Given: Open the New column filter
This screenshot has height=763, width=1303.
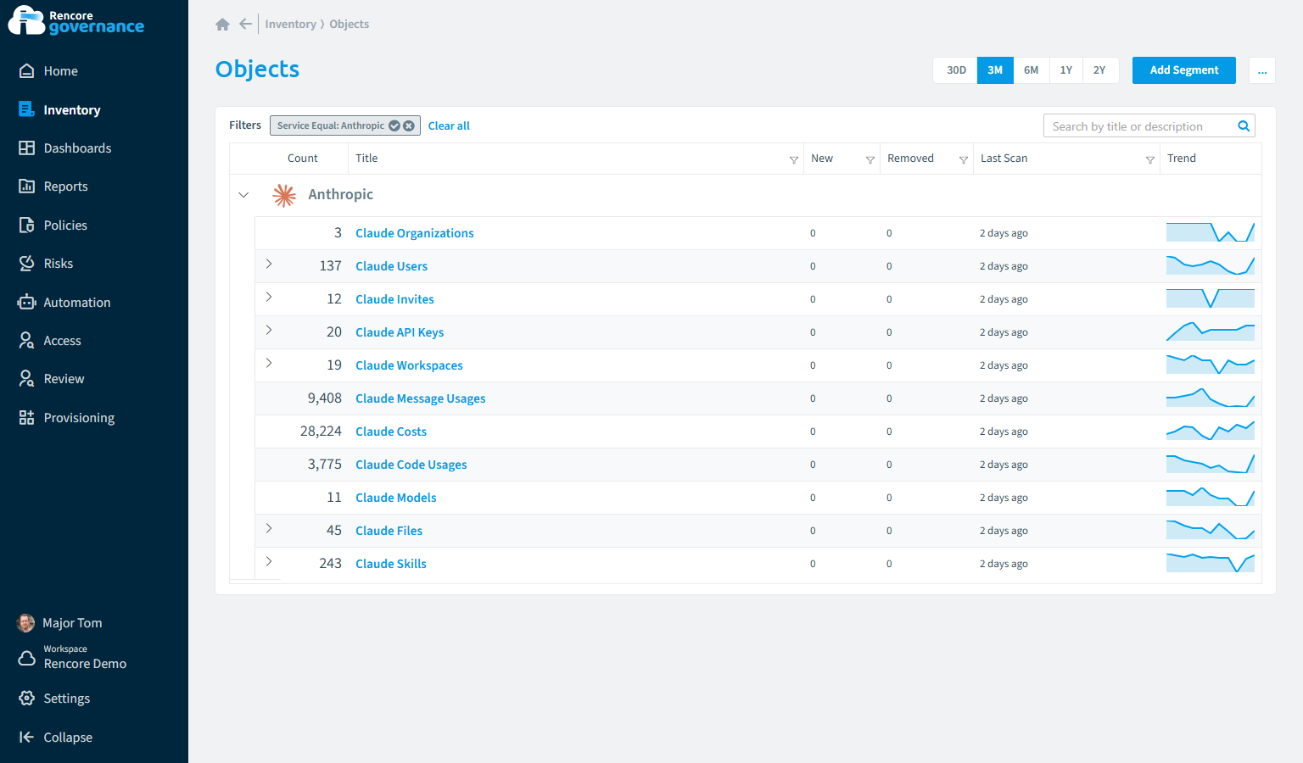Looking at the screenshot, I should (870, 159).
